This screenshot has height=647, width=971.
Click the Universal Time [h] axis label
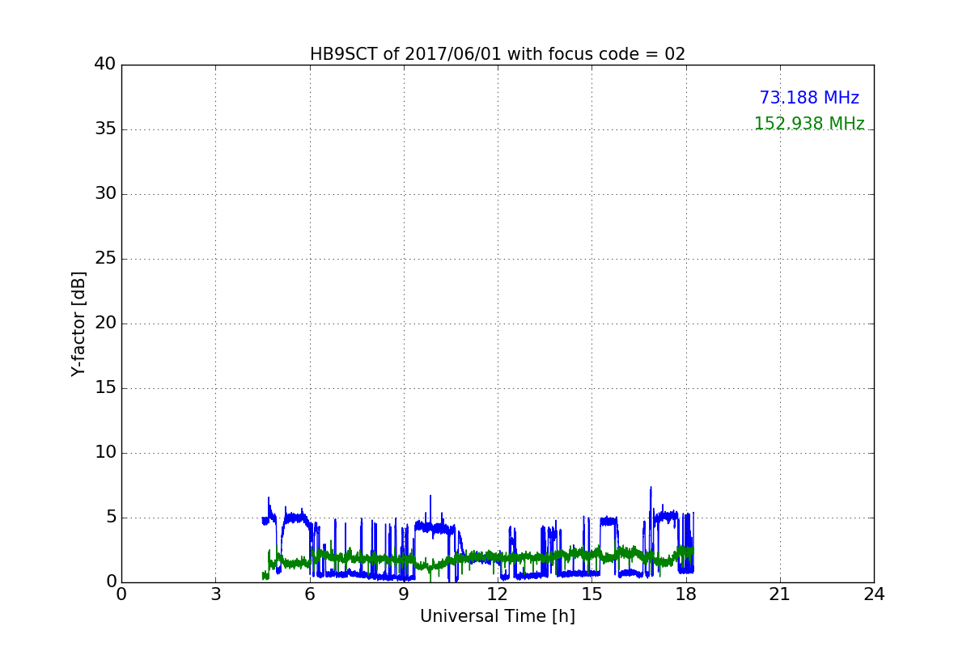click(498, 616)
